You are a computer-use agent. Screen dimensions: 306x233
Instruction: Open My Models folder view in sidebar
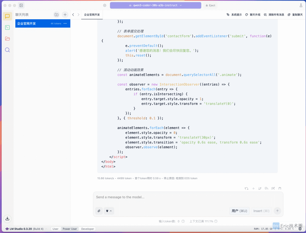(x=7, y=39)
